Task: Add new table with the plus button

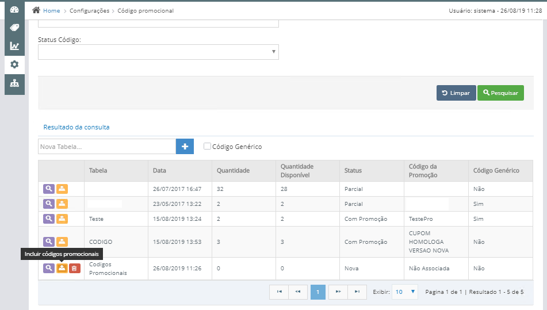Action: [x=185, y=147]
